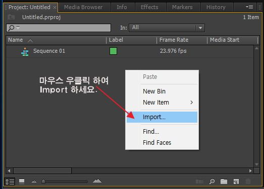This screenshot has width=264, height=189.
Task: Open the Effects tab
Action: pos(149,7)
